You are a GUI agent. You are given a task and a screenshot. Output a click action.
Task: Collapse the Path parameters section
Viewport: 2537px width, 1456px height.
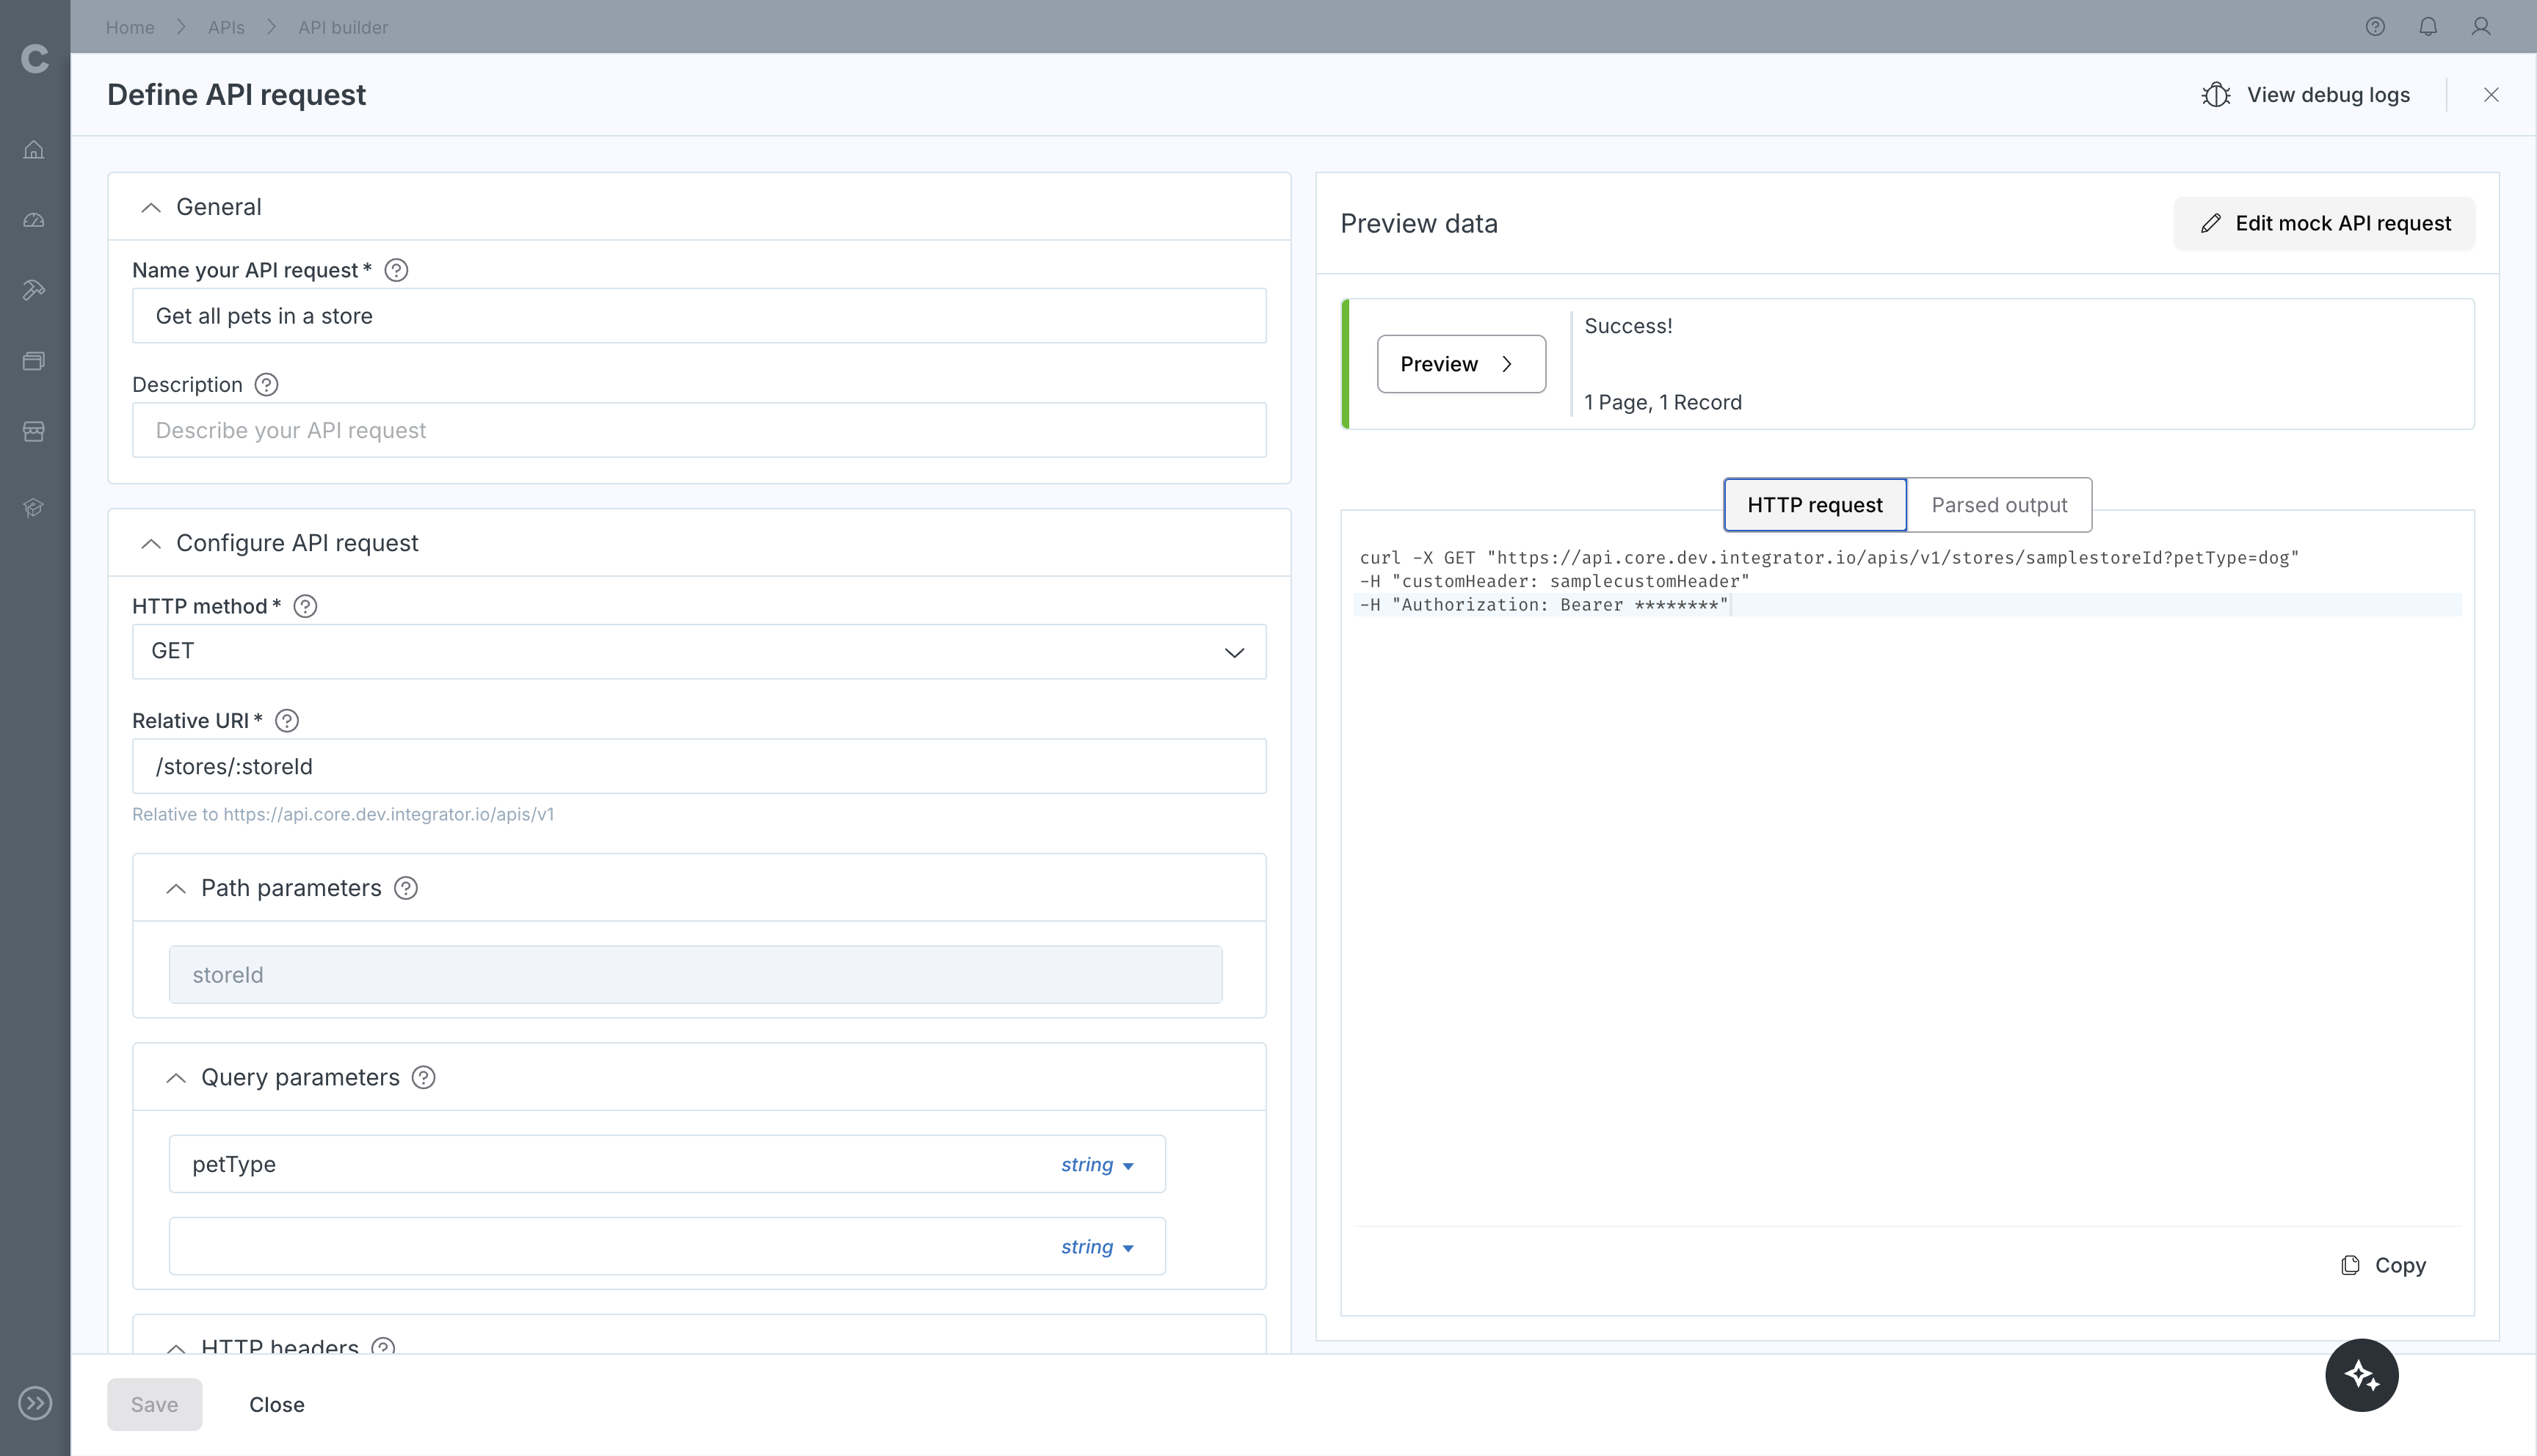176,888
